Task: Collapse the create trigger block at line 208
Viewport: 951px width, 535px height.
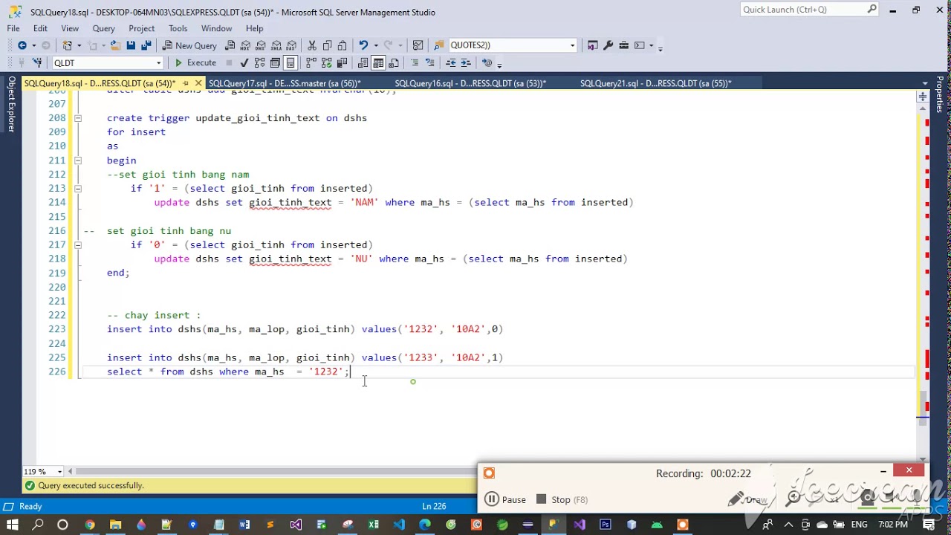Action: (x=77, y=118)
